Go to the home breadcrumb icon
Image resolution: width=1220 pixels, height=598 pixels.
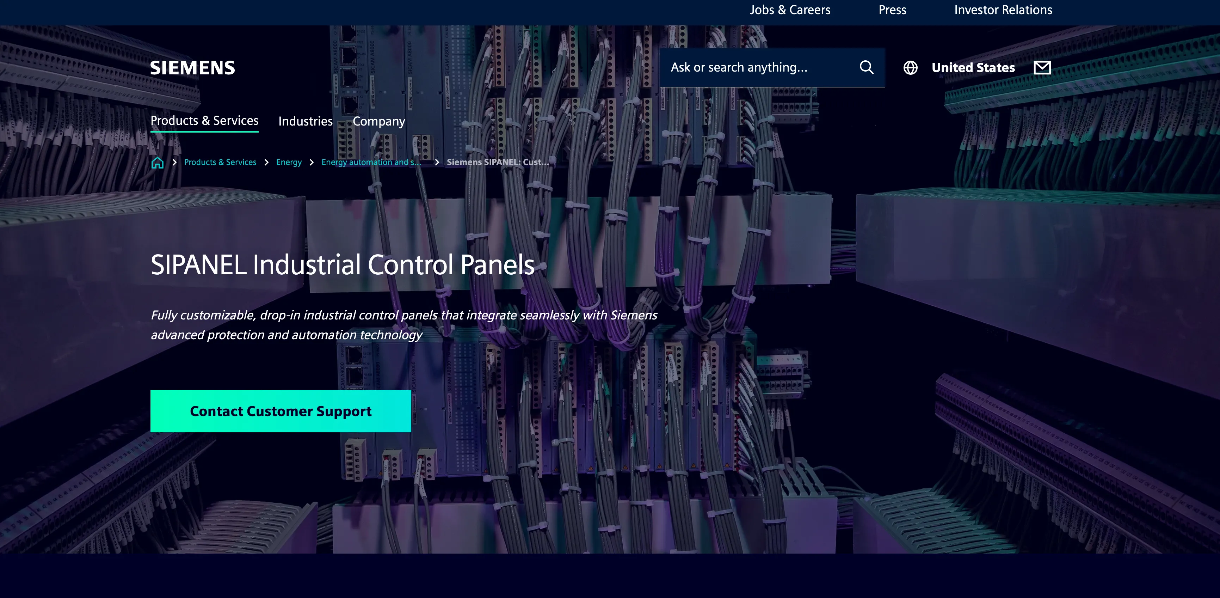tap(157, 163)
